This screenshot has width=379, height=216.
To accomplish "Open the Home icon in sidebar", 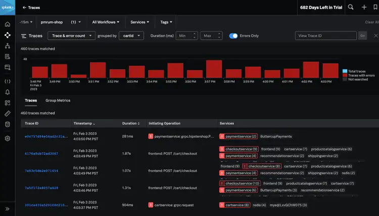I will pyautogui.click(x=8, y=24).
